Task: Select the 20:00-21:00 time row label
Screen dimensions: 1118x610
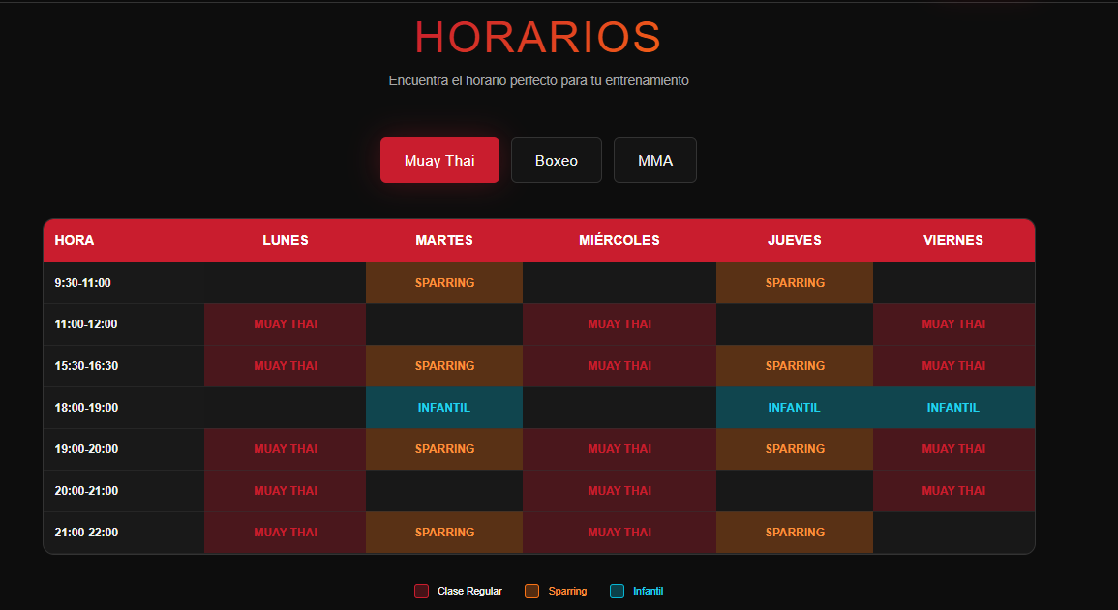Action: click(x=86, y=490)
